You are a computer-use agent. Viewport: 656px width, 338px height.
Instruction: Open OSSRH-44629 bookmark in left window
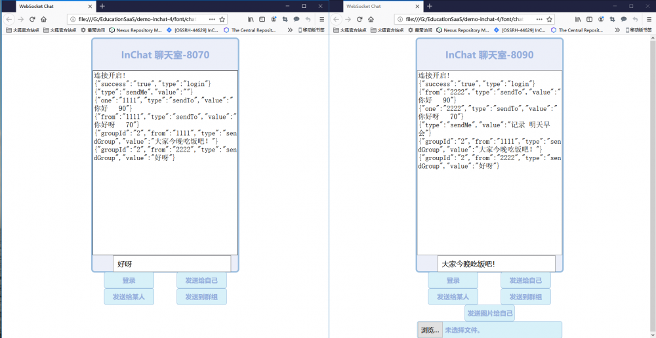point(192,30)
